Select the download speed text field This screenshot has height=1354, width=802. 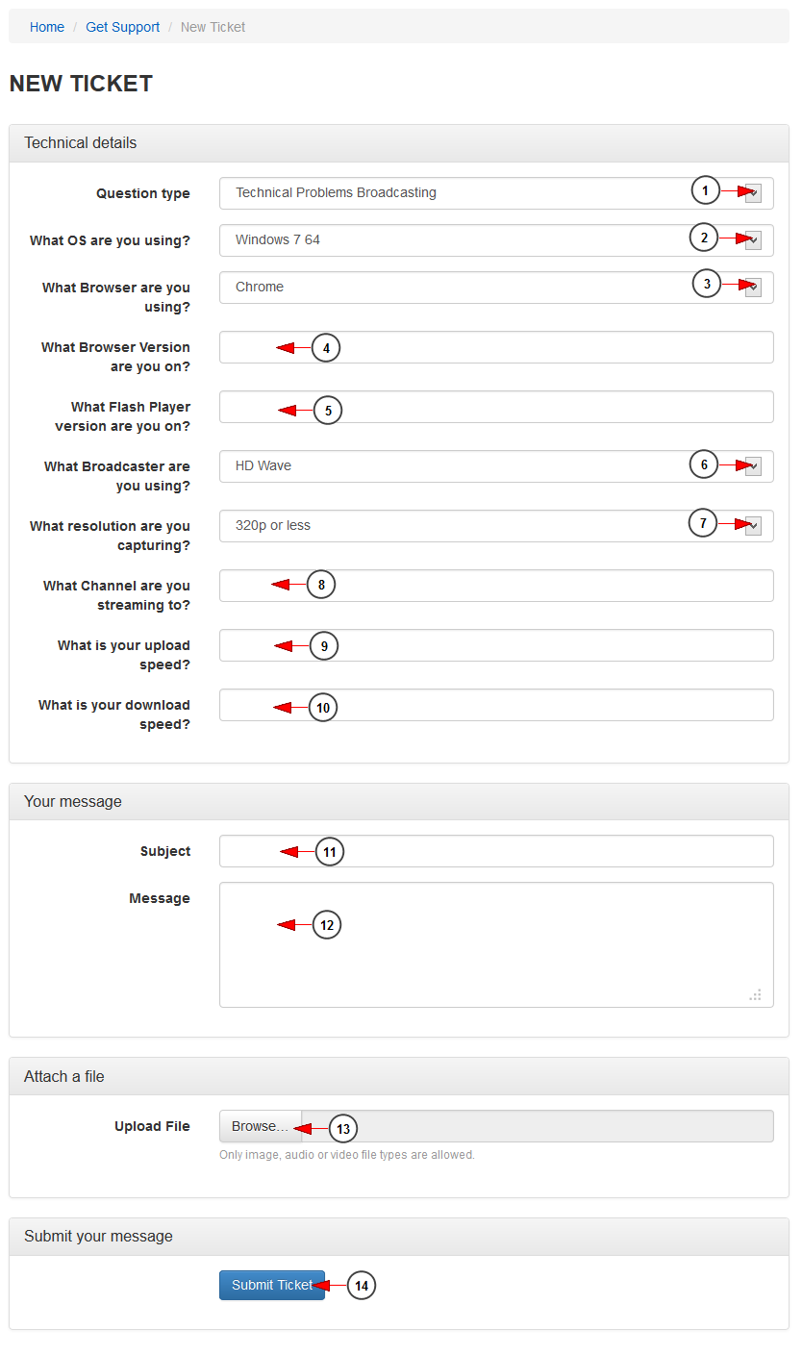click(496, 705)
